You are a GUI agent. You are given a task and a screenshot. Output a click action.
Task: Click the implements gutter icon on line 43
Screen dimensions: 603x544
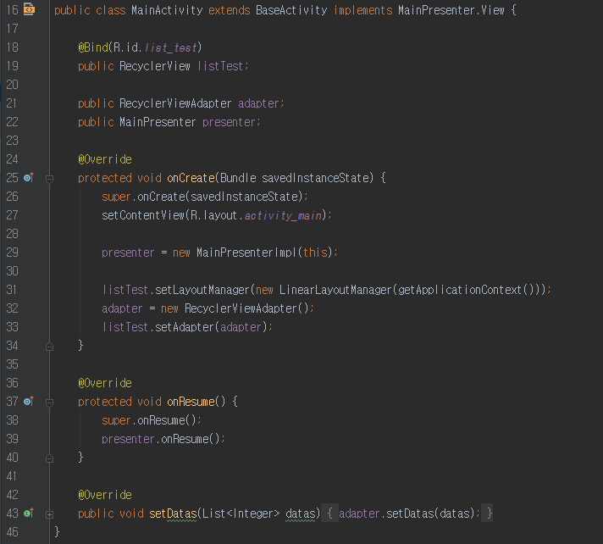coord(29,513)
